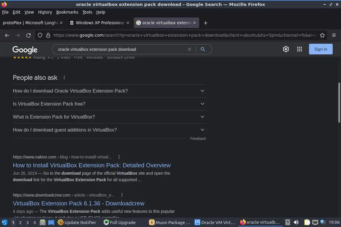The image size is (341, 227).
Task: Open 'VirtualBox Extension Pack 6.1.36 - Downloadcrew' result
Action: (78, 203)
